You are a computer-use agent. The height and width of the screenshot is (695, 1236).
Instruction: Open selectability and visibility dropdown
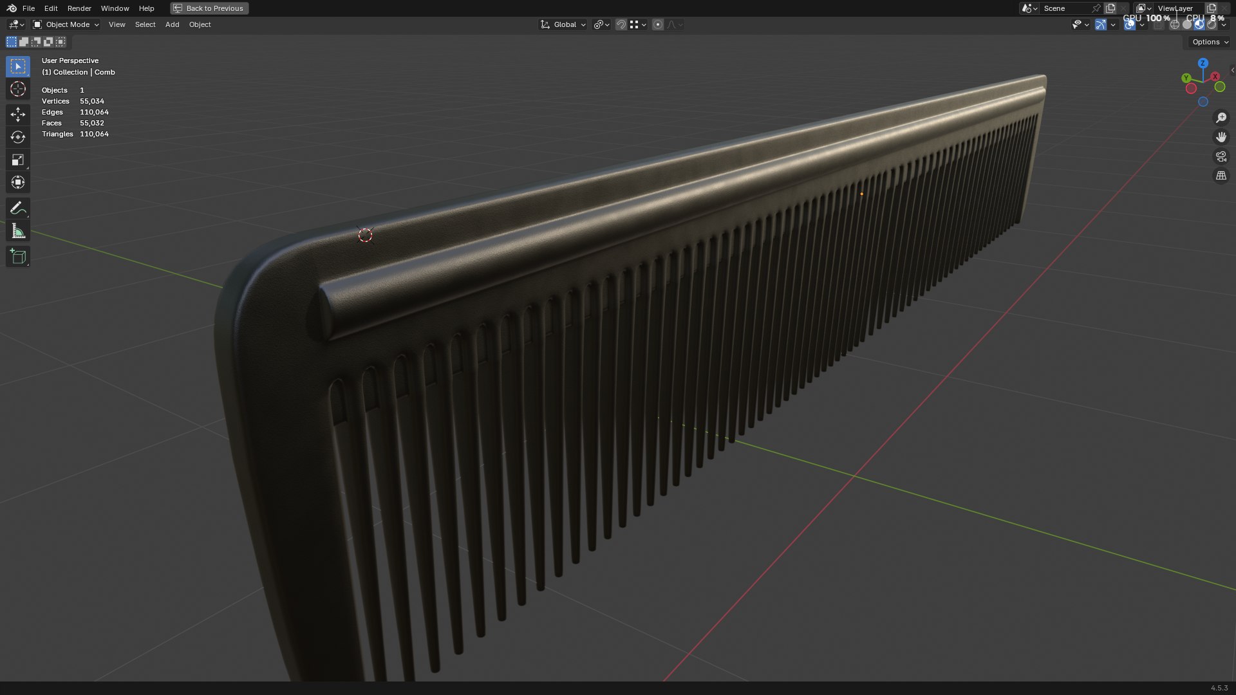(x=1080, y=24)
